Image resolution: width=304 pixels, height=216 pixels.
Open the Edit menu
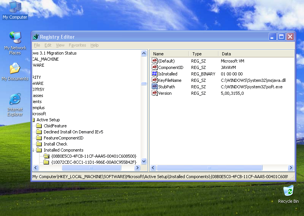coord(48,45)
